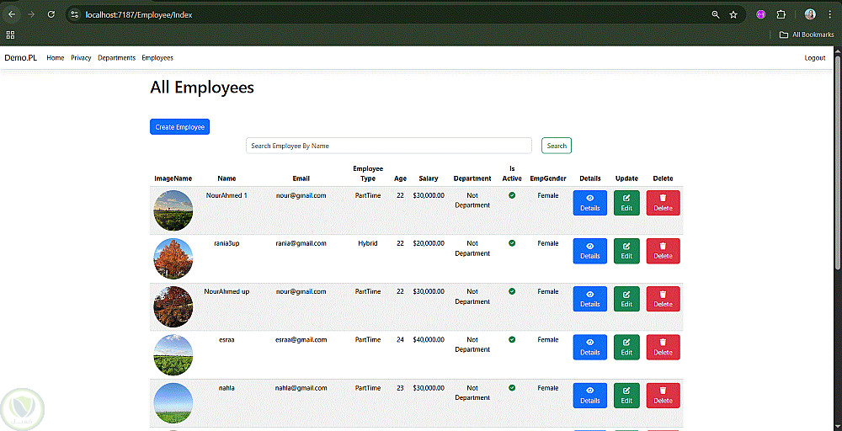Click the browser back arrow
Screen dimensions: 842x431
click(x=12, y=14)
